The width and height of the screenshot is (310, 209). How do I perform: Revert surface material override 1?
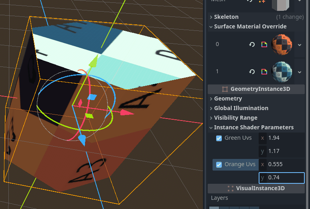252,72
